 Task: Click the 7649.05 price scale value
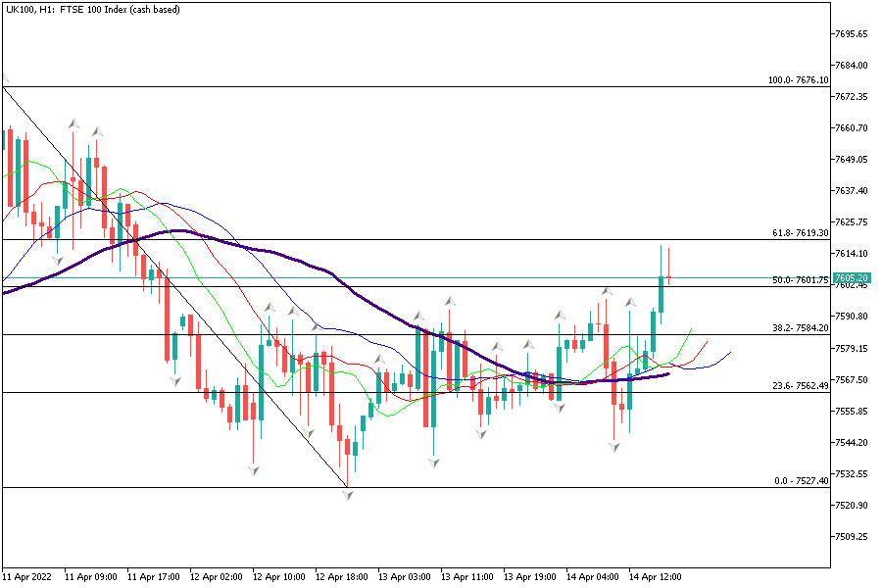click(x=852, y=160)
